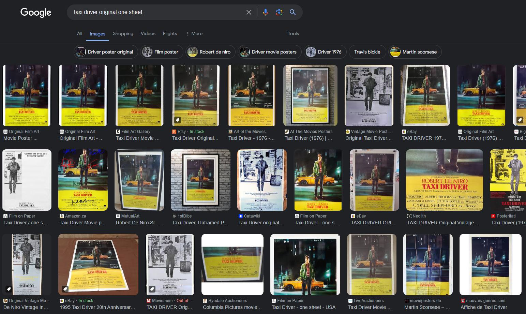526x314 pixels.
Task: Click the 1stDibs favicon
Action: click(x=174, y=216)
